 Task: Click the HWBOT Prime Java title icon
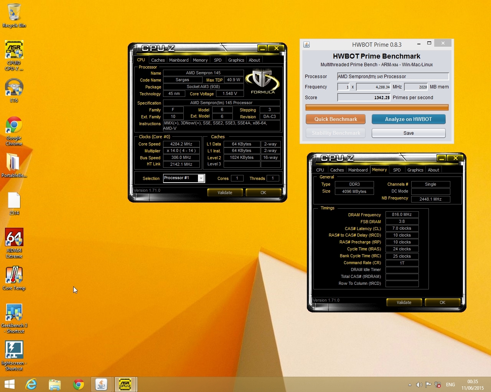[x=306, y=44]
